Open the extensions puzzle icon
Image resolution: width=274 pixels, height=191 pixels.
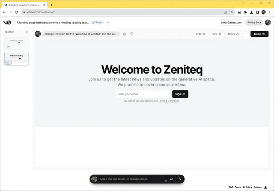coord(245,12)
